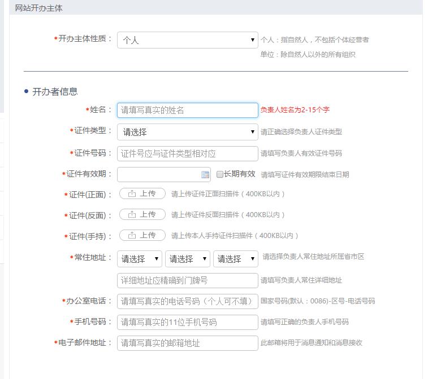Click the 手机号码 input field

coord(187,322)
